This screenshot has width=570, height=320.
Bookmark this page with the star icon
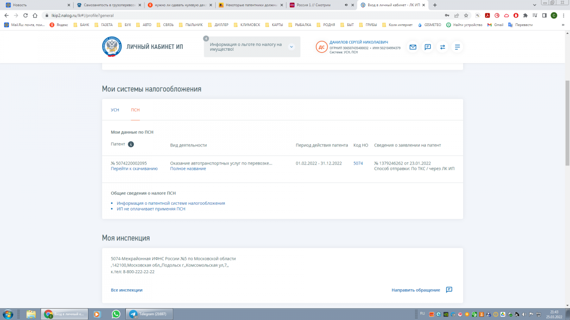click(466, 15)
